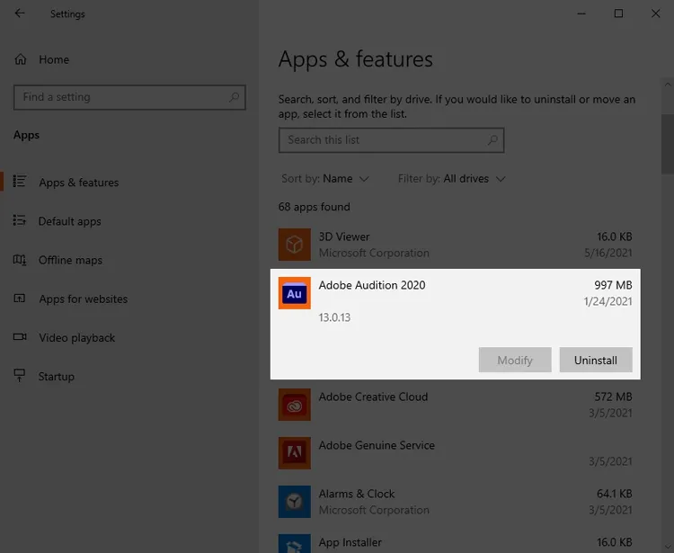
Task: Open the Default apps section
Action: pos(69,221)
